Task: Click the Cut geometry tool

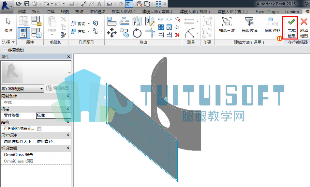Action: (x=79, y=23)
